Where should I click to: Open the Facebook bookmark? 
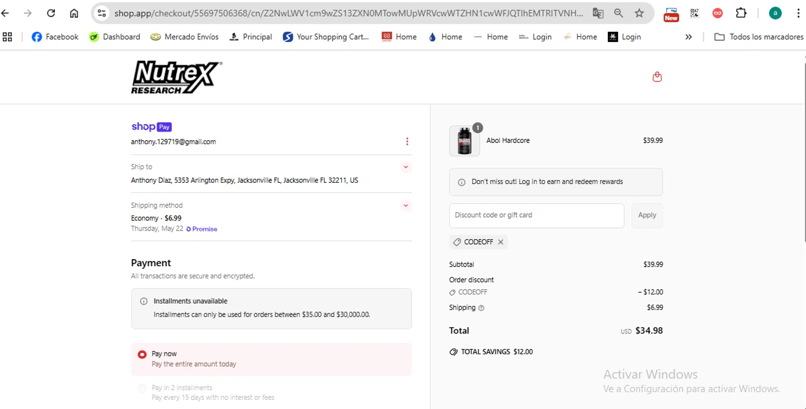coord(55,37)
